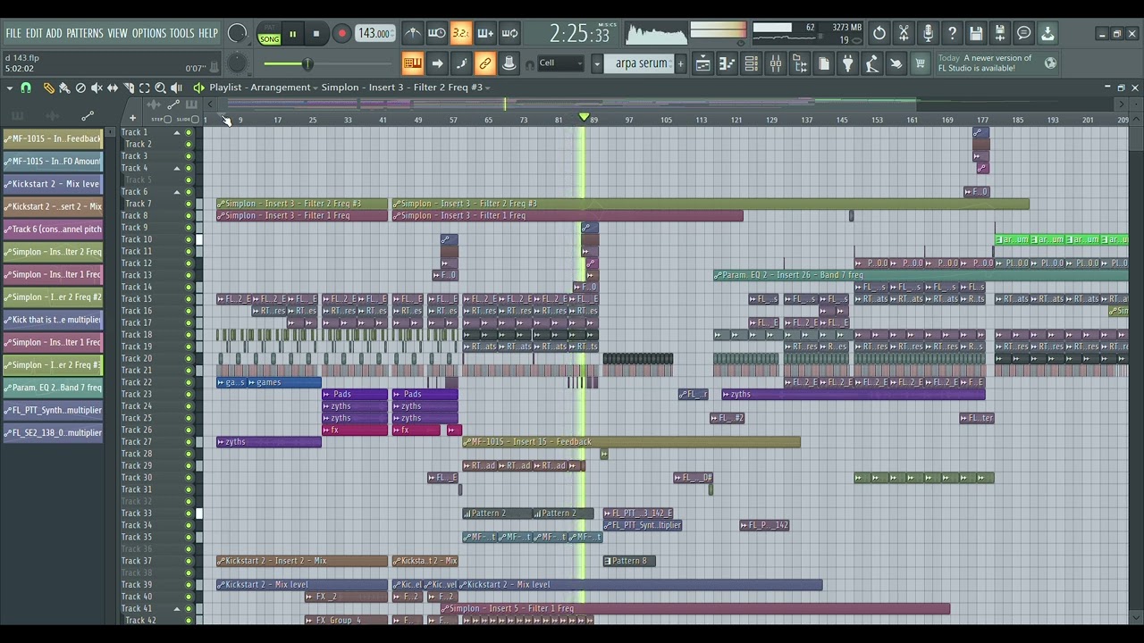This screenshot has height=643, width=1144.
Task: Enable wait for input to start playing
Action: [x=436, y=34]
